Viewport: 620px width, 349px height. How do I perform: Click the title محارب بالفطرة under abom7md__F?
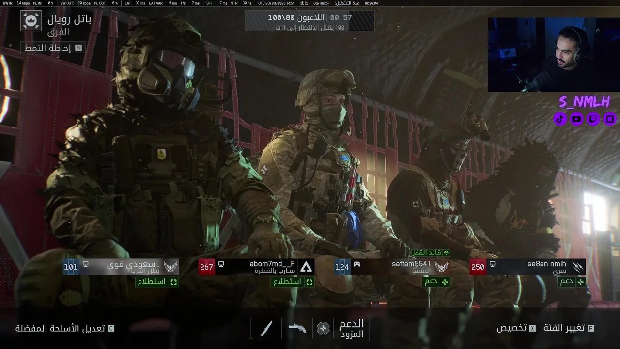[275, 271]
